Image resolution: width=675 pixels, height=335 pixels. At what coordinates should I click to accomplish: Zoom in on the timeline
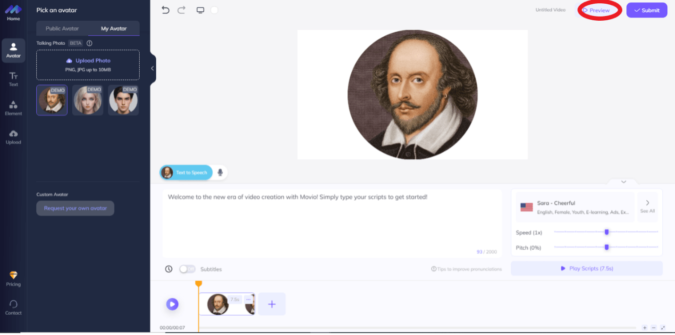[645, 327]
